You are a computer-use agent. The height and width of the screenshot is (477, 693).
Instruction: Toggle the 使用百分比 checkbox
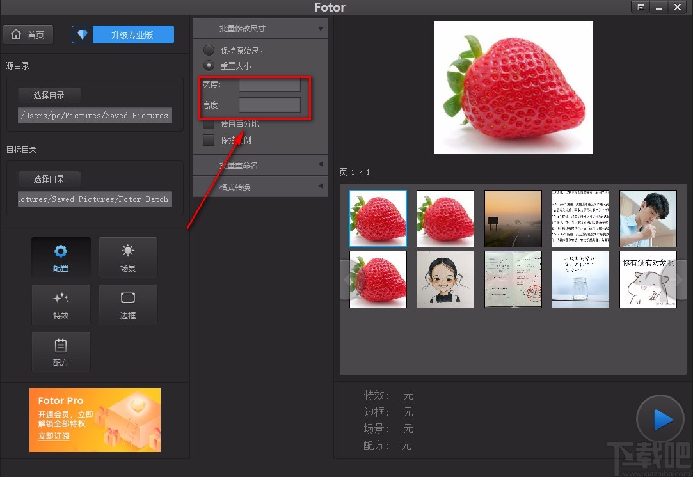pyautogui.click(x=209, y=123)
